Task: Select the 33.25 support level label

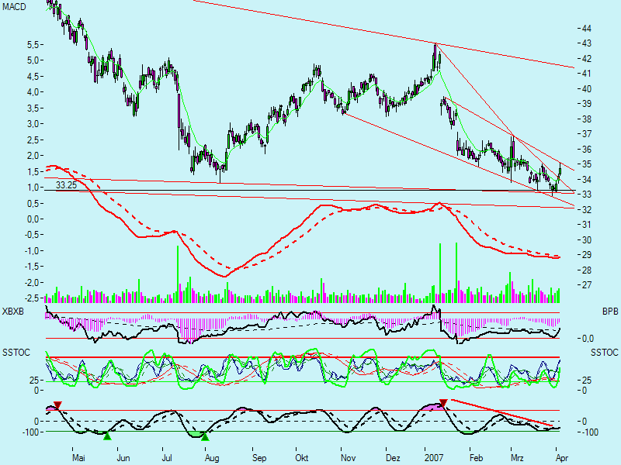Action: click(x=66, y=184)
